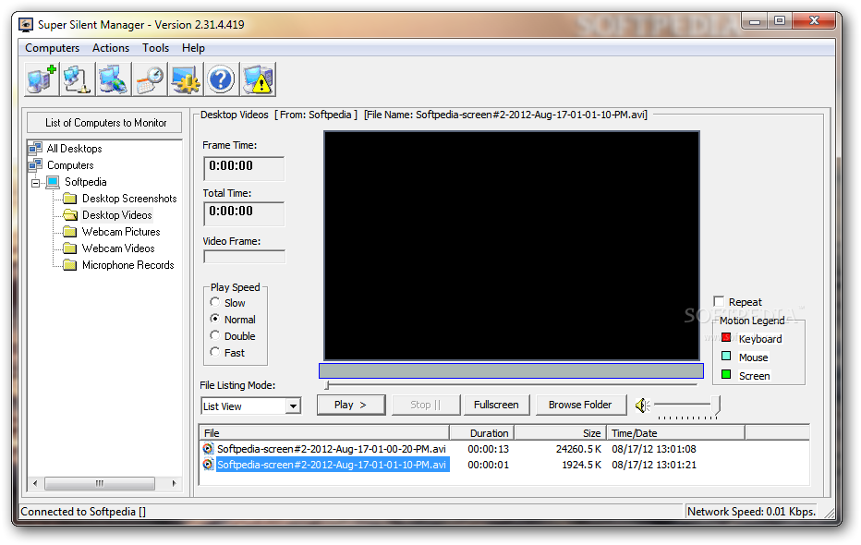Click the tree panel scroll right arrow
The width and height of the screenshot is (861, 545).
point(174,483)
